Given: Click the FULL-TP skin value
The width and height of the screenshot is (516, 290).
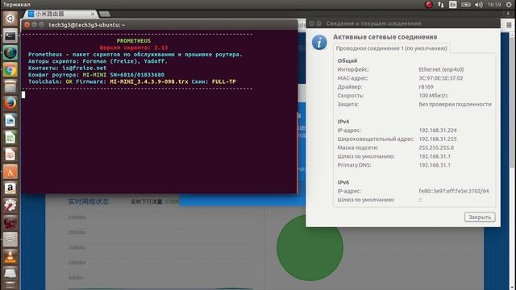Looking at the screenshot, I should tap(224, 81).
